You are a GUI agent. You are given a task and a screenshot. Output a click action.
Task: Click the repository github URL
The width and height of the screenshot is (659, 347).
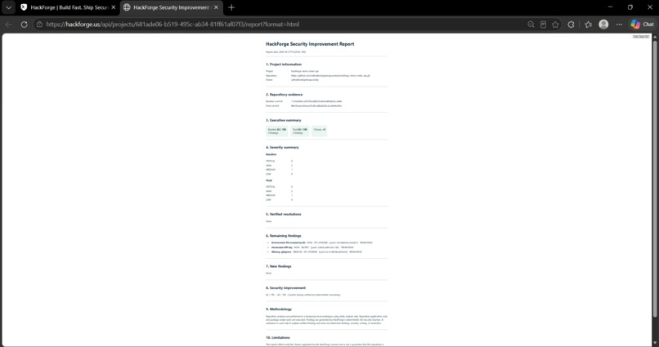tap(330, 76)
